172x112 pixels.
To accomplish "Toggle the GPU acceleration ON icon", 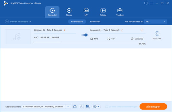I will (x=87, y=106).
